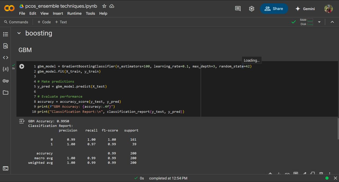
Task: Open the Find and replace sidebar icon
Action: [x=6, y=46]
